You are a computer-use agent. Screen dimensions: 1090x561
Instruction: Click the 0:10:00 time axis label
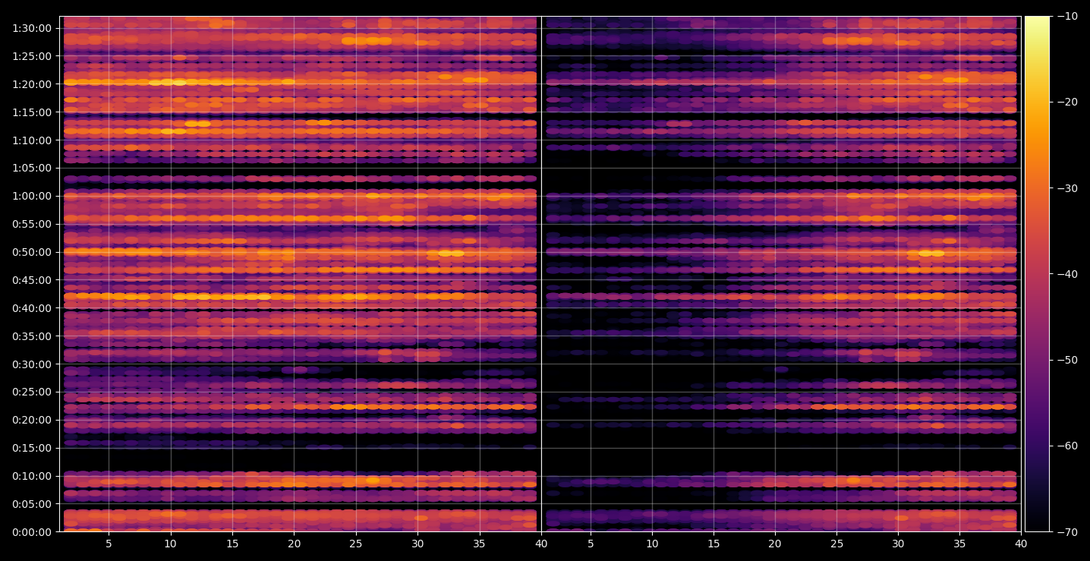click(x=32, y=476)
